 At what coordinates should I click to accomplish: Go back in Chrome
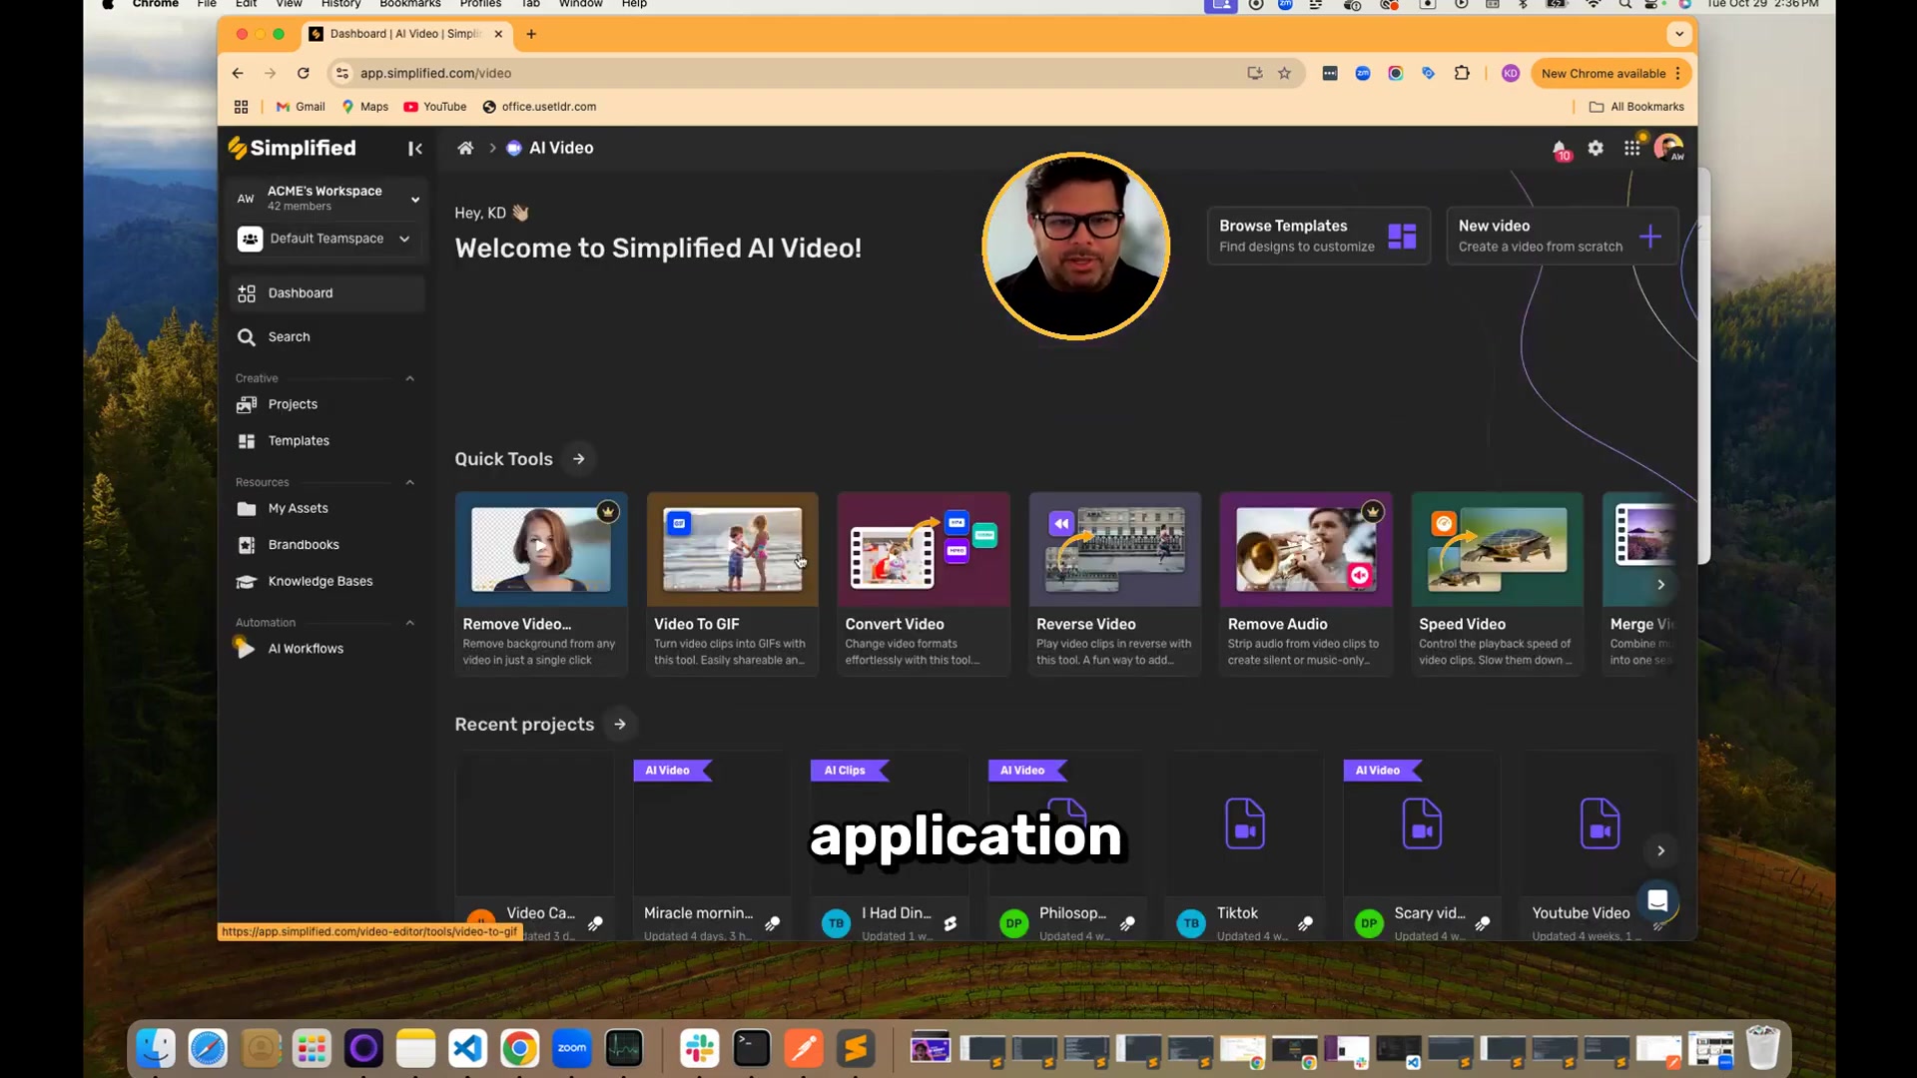point(238,73)
